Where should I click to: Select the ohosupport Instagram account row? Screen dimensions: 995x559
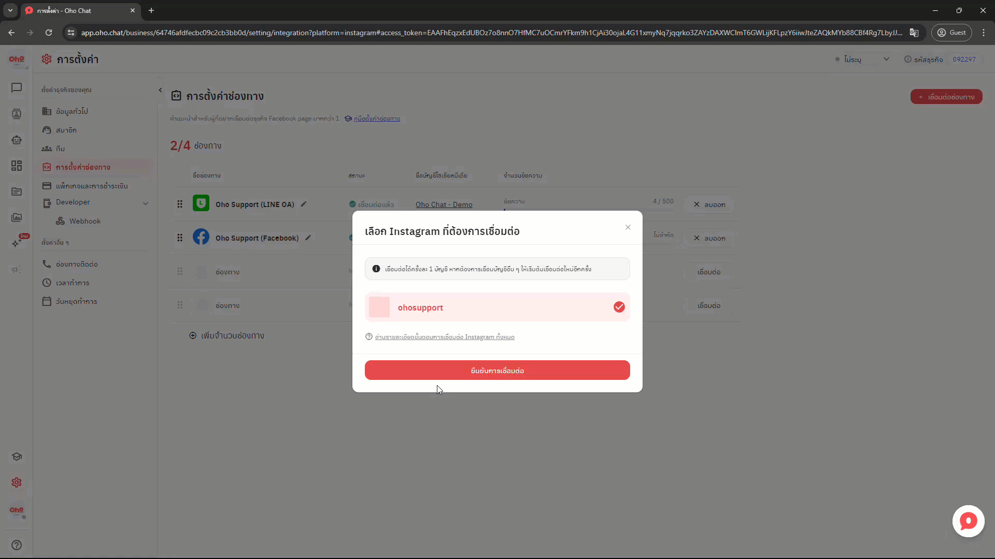tap(497, 307)
